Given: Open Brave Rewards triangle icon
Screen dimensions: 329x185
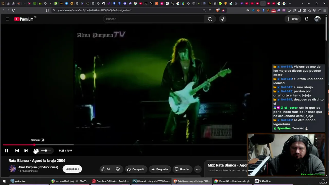Looking at the screenshot, I should click(223, 10).
